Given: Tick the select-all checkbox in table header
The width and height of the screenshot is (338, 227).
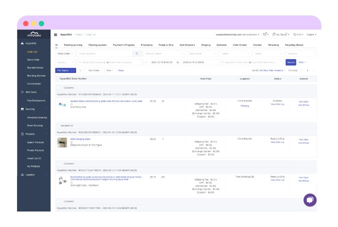Looking at the screenshot, I should coord(57,78).
